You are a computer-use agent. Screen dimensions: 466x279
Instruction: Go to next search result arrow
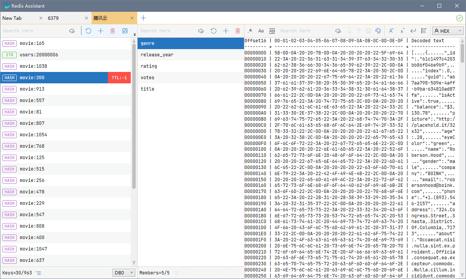pyautogui.click(x=349, y=31)
